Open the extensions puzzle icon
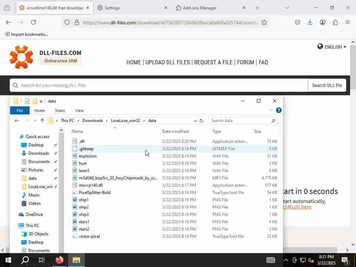The image size is (356, 267). tap(335, 22)
